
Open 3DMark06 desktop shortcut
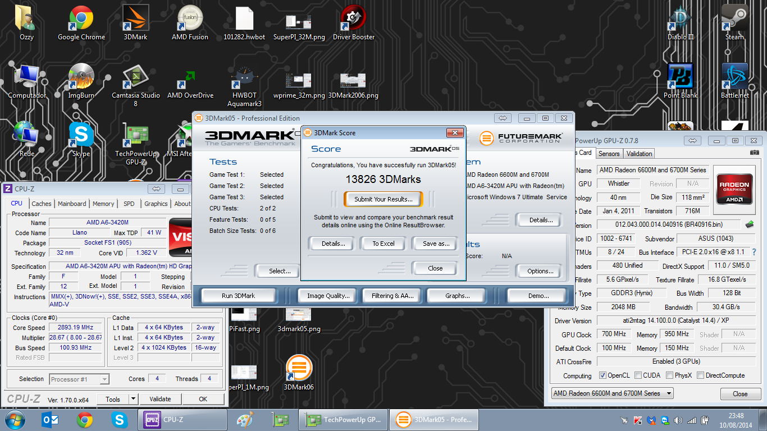click(x=299, y=373)
